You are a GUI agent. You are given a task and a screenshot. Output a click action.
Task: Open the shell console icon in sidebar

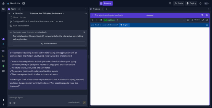pyautogui.click(x=3, y=56)
